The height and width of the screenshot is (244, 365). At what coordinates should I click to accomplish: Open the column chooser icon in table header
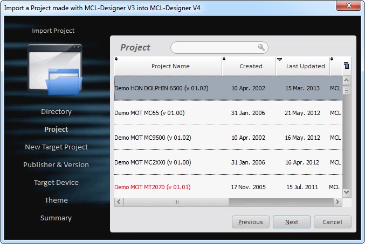(346, 66)
